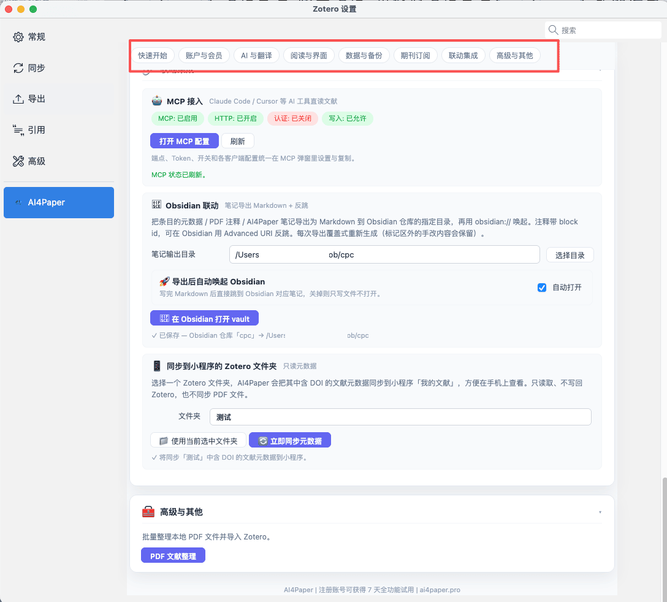Jump to 账户与会员 section
667x602 pixels.
204,55
